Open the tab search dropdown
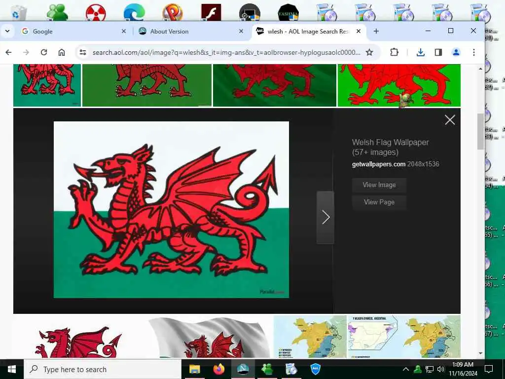This screenshot has width=505, height=379. (7, 31)
